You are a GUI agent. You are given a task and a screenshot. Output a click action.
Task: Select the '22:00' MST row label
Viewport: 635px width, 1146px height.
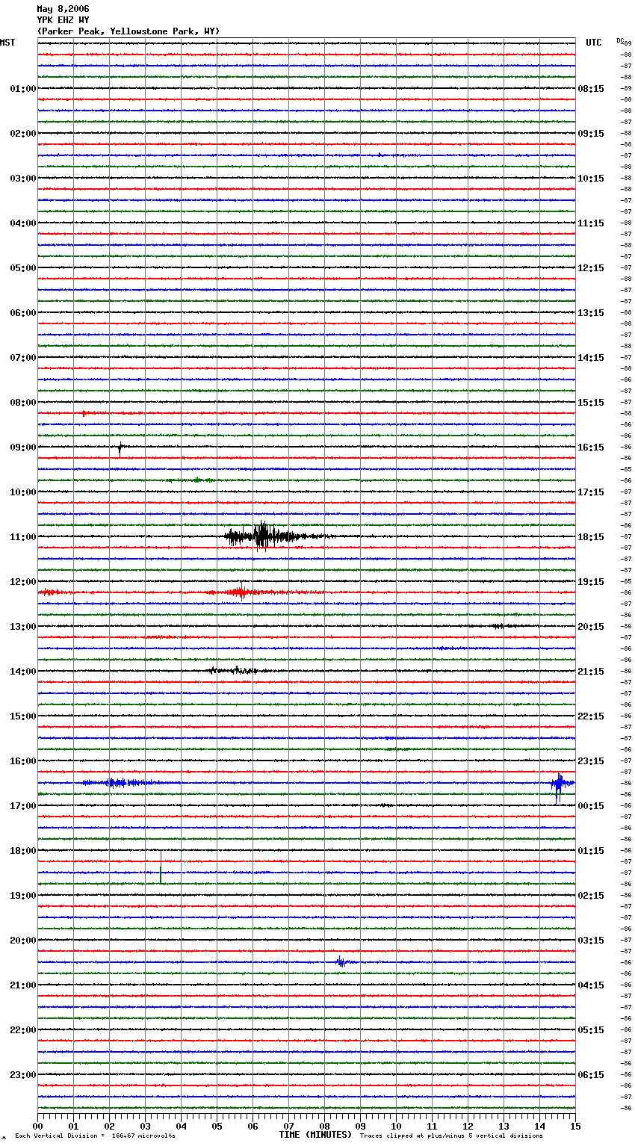23,1030
